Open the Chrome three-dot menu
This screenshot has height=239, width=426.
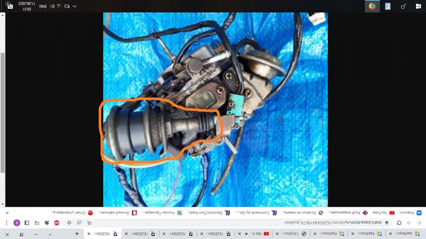(x=6, y=223)
